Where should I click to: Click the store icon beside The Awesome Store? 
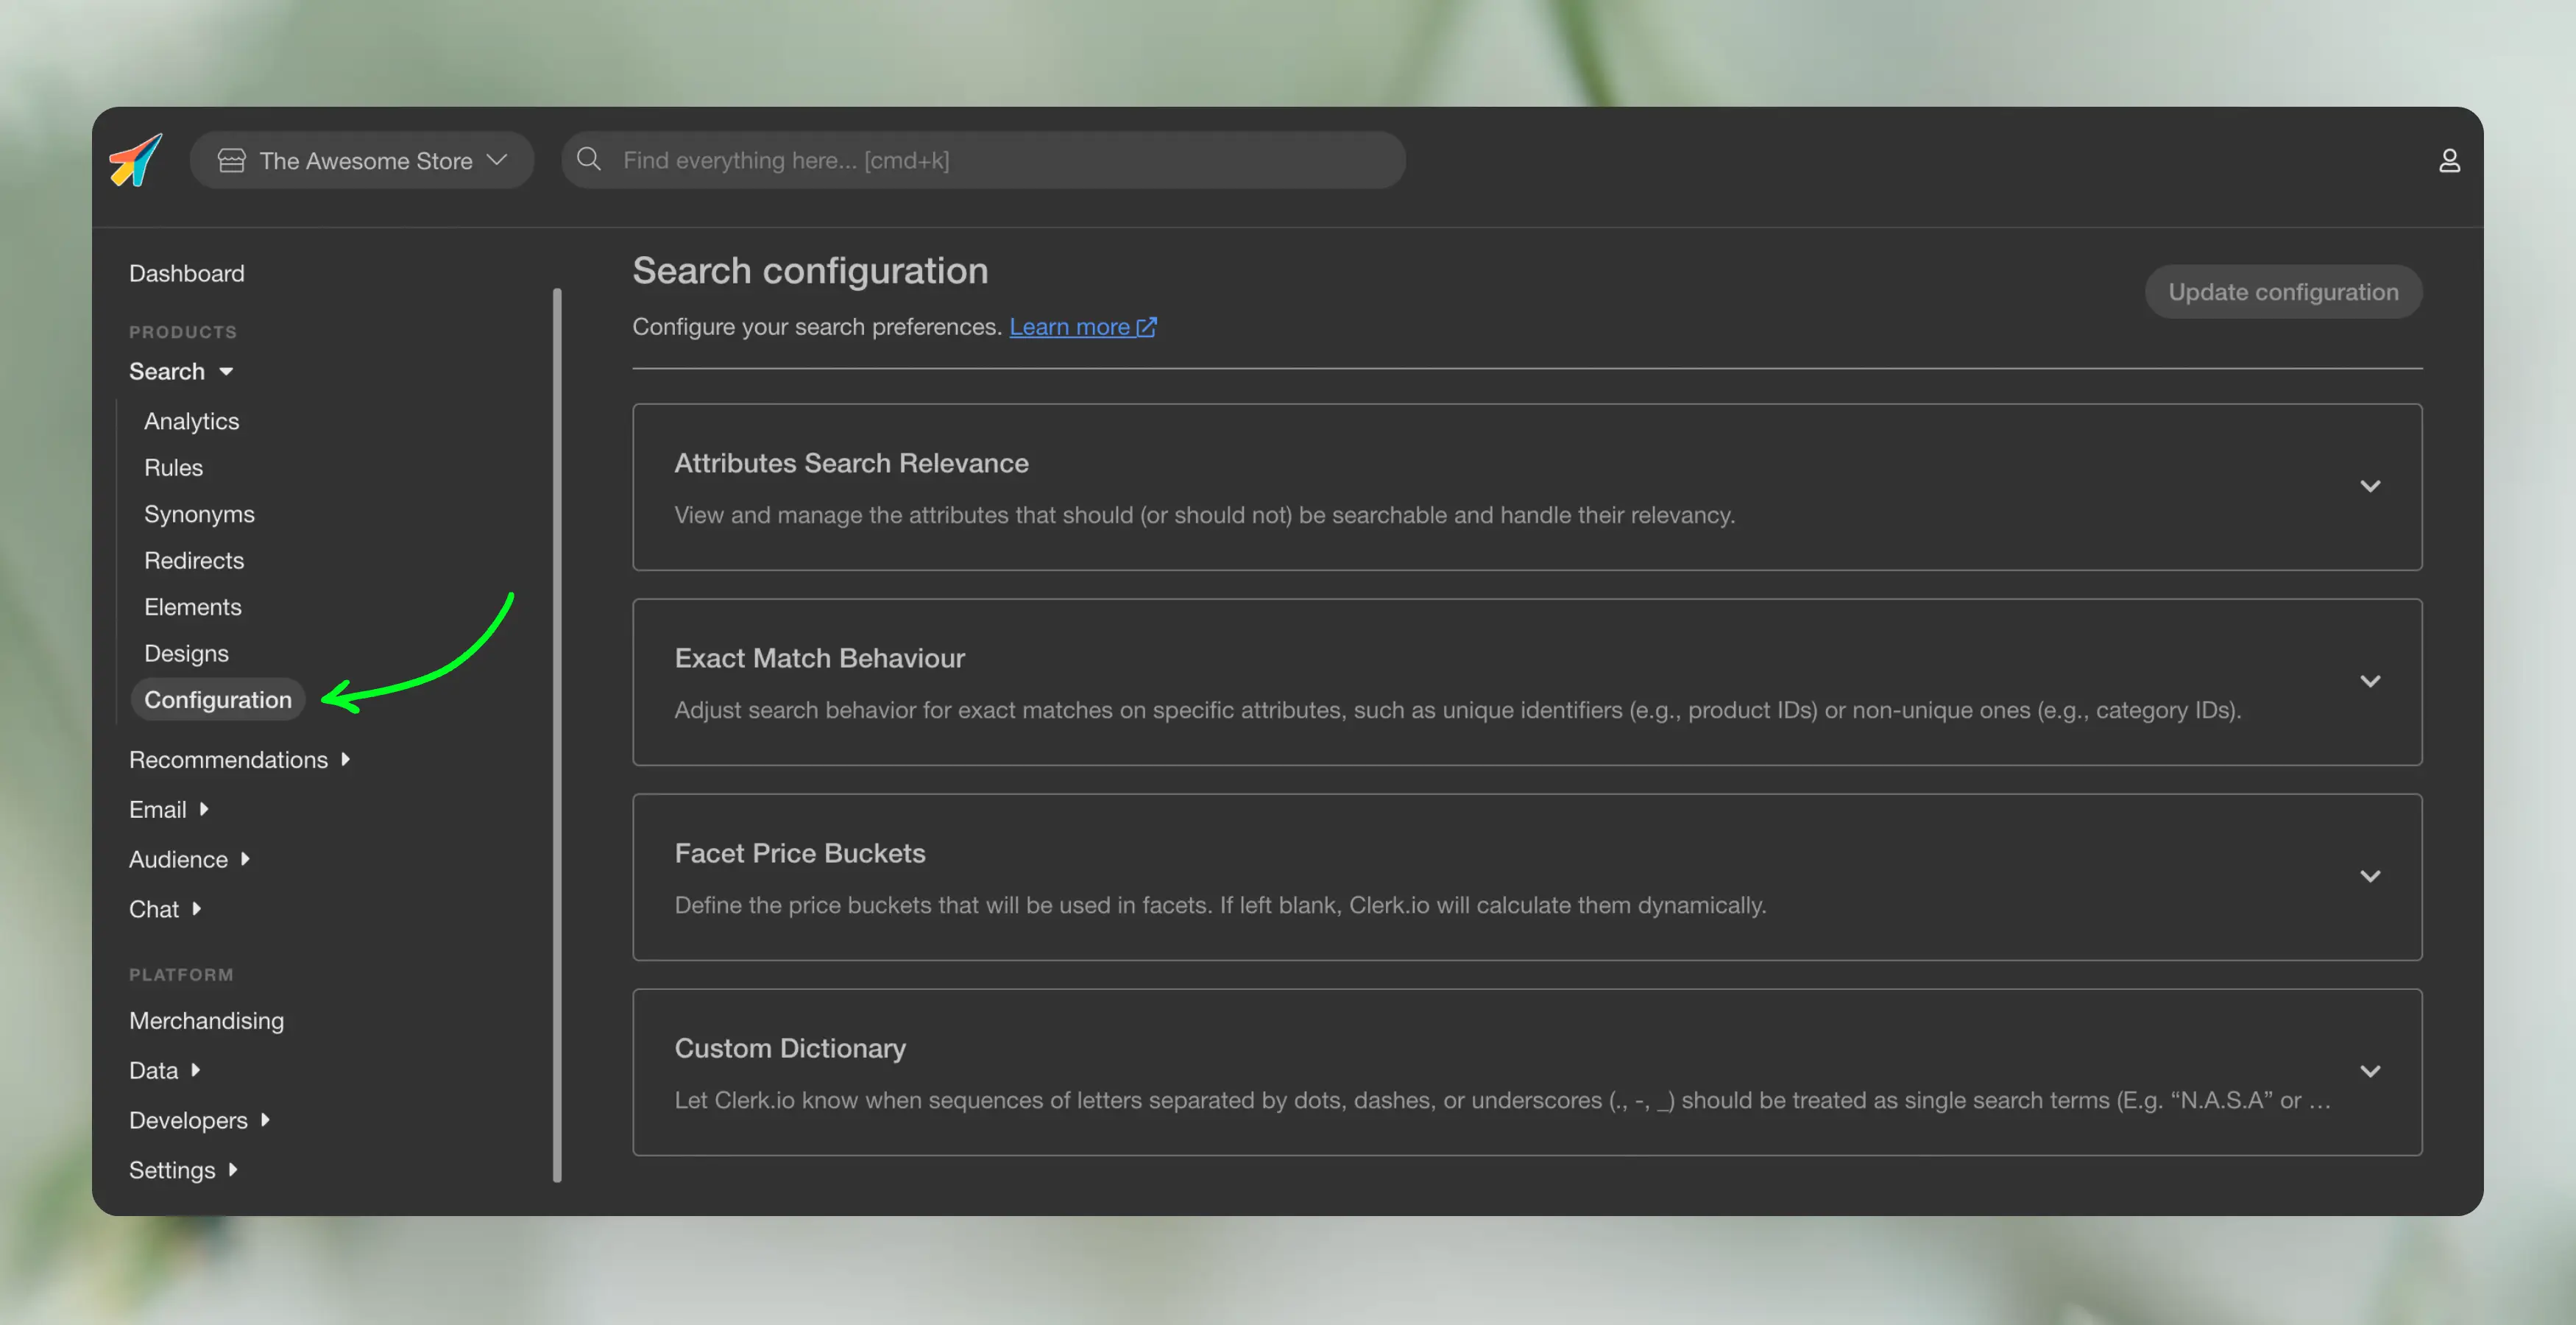click(231, 160)
